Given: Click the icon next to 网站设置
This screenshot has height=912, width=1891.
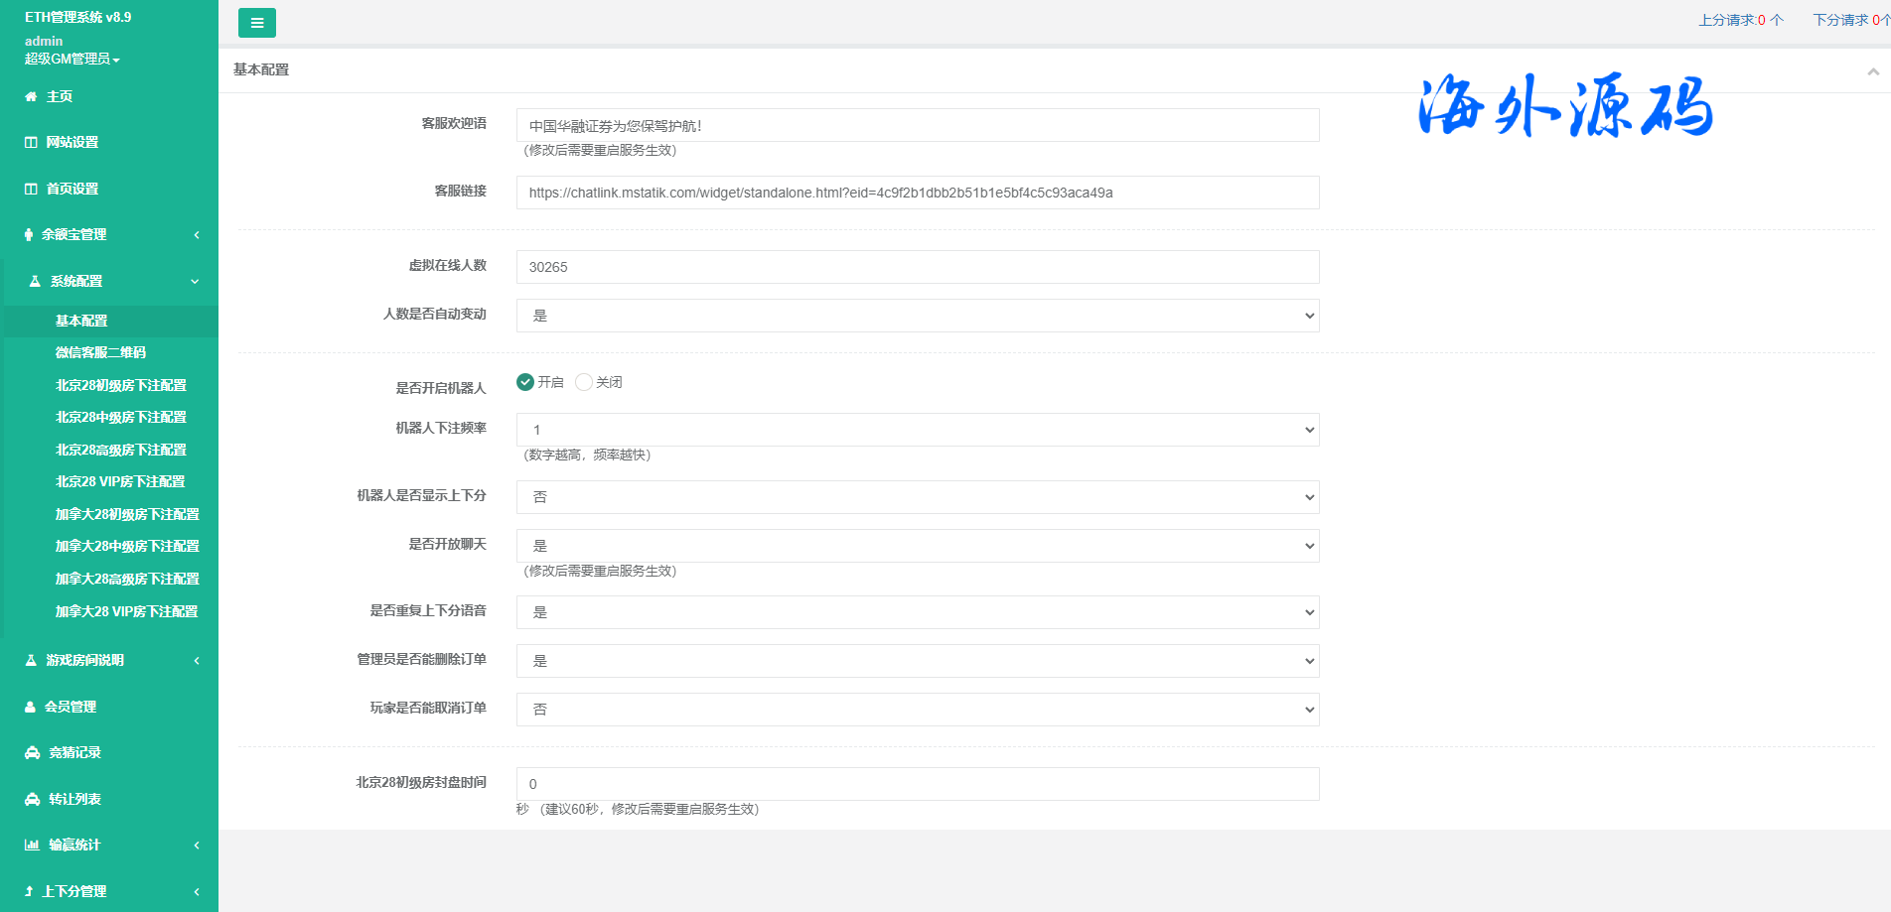Looking at the screenshot, I should (x=31, y=143).
